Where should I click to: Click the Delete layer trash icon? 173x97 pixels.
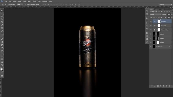[169, 86]
